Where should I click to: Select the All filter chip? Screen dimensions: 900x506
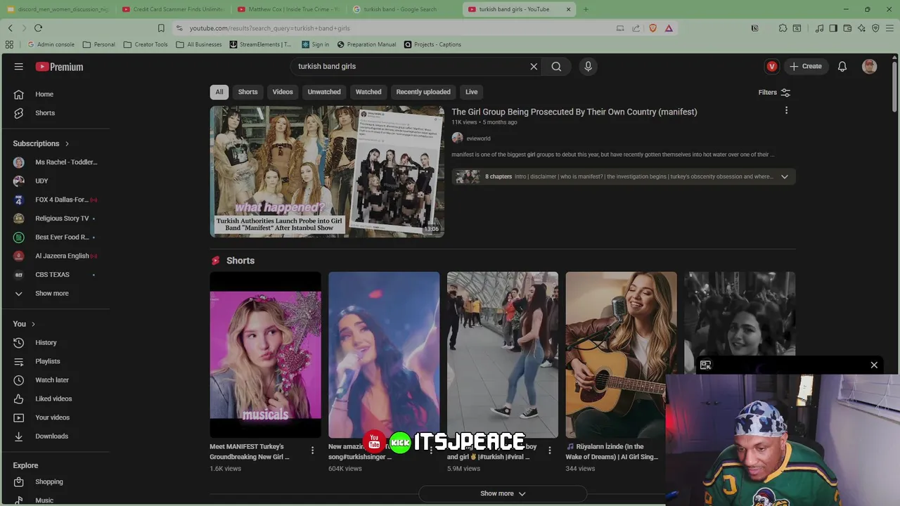[219, 92]
